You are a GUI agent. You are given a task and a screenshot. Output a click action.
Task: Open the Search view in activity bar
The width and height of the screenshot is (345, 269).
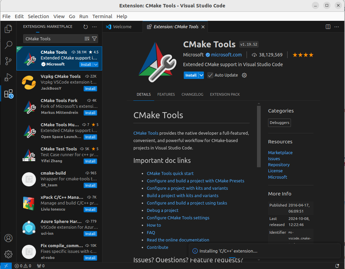(8, 45)
